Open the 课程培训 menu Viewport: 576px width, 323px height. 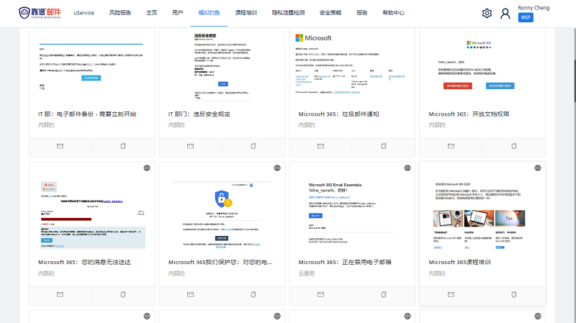(246, 13)
